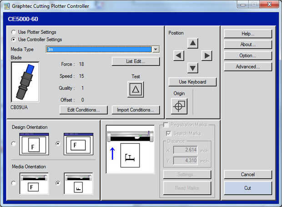Minimize the Cutting Plotter Controller window
The height and width of the screenshot is (207, 282).
(243, 5)
